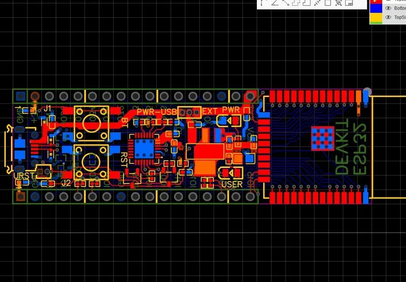Select the Dimension tool in PCB tools
The height and width of the screenshot is (282, 406).
pos(261,3)
